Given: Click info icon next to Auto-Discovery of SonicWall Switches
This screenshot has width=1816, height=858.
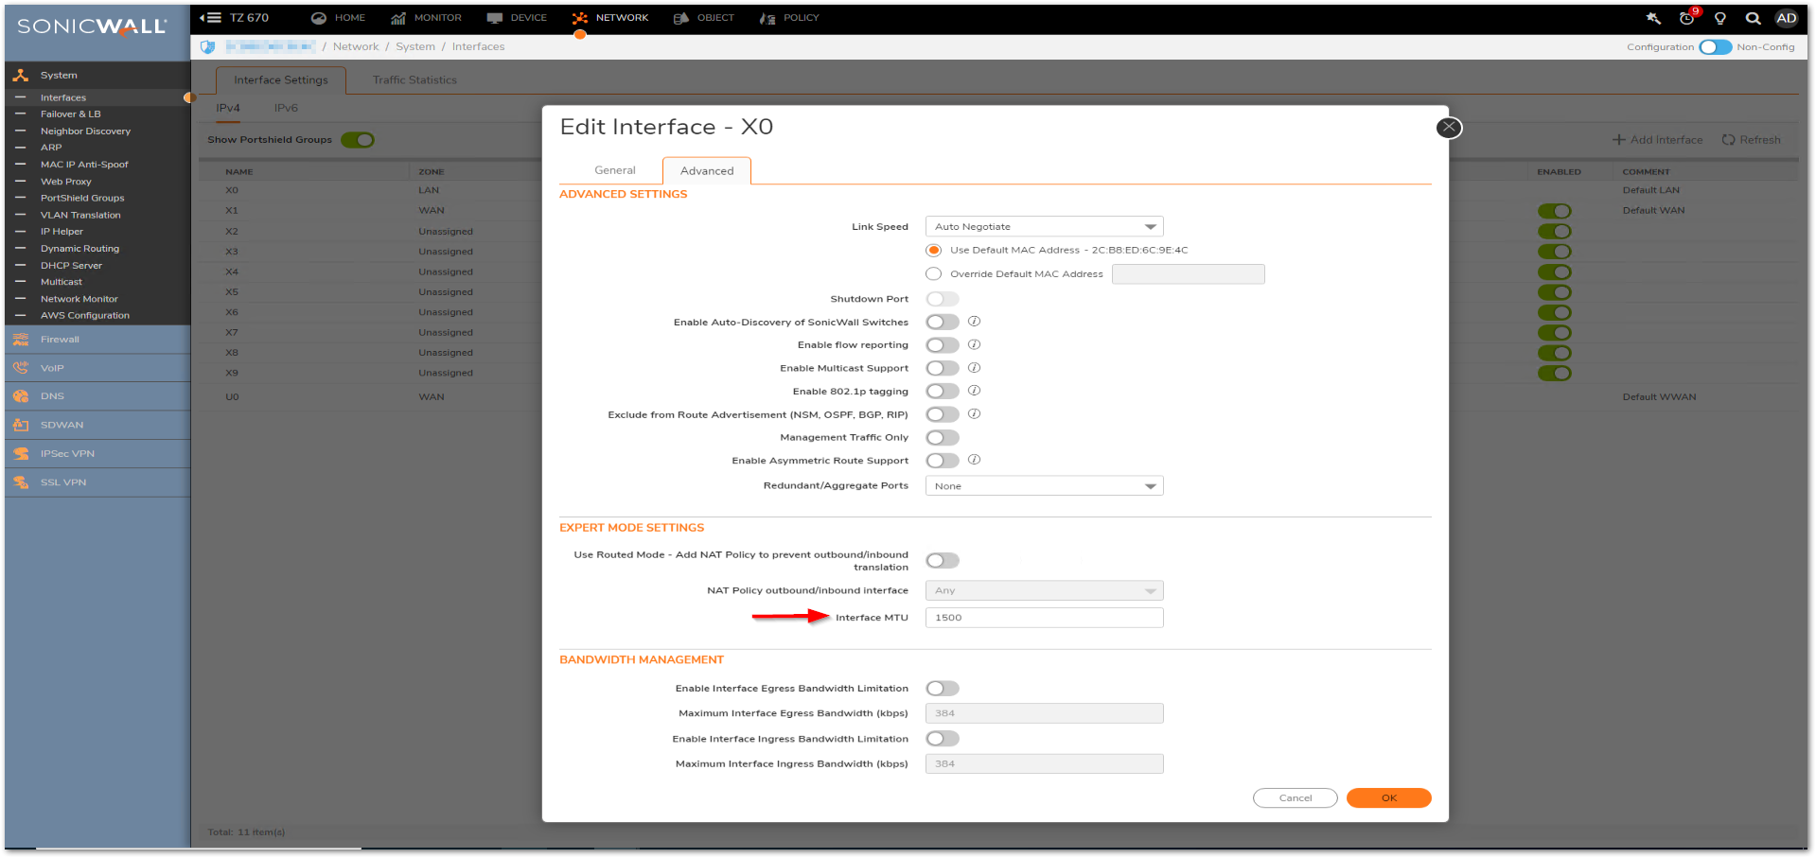Looking at the screenshot, I should point(974,322).
